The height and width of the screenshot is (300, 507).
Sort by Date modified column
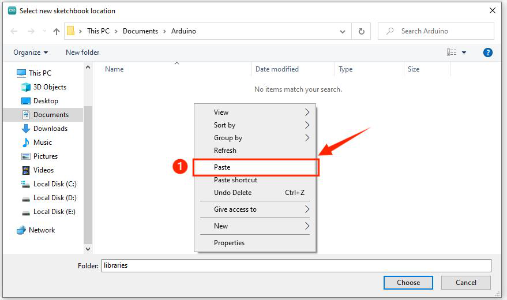click(x=277, y=69)
